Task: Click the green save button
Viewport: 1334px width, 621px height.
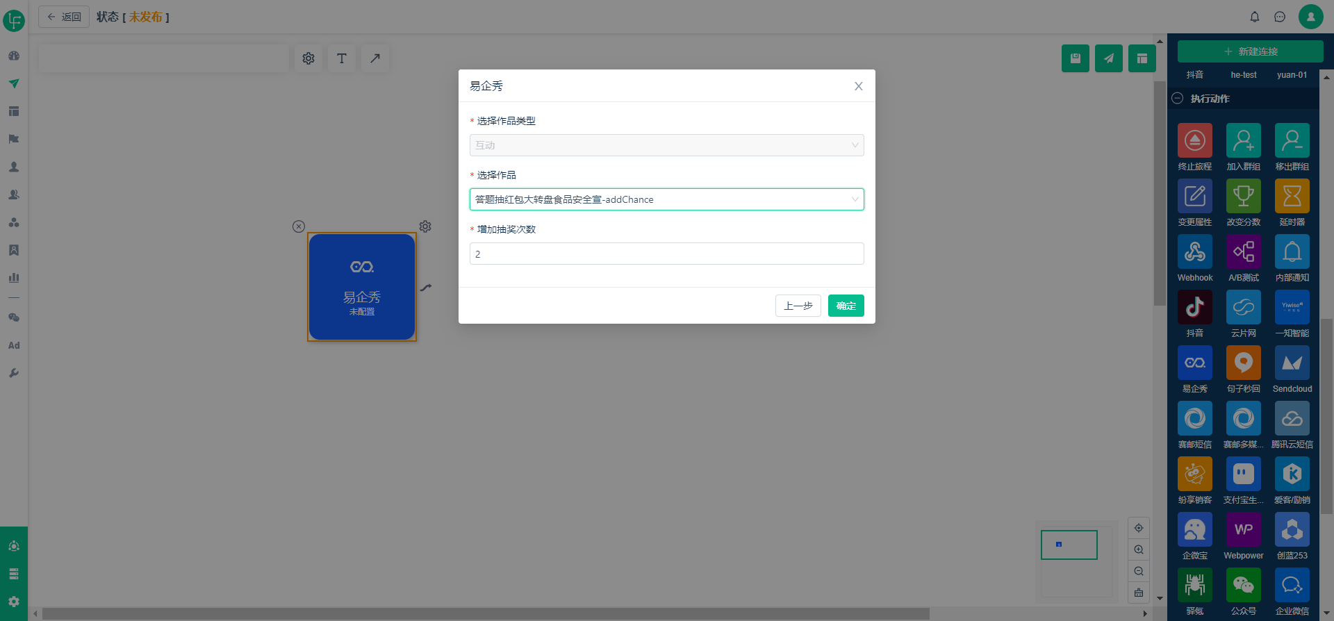Action: point(1075,58)
